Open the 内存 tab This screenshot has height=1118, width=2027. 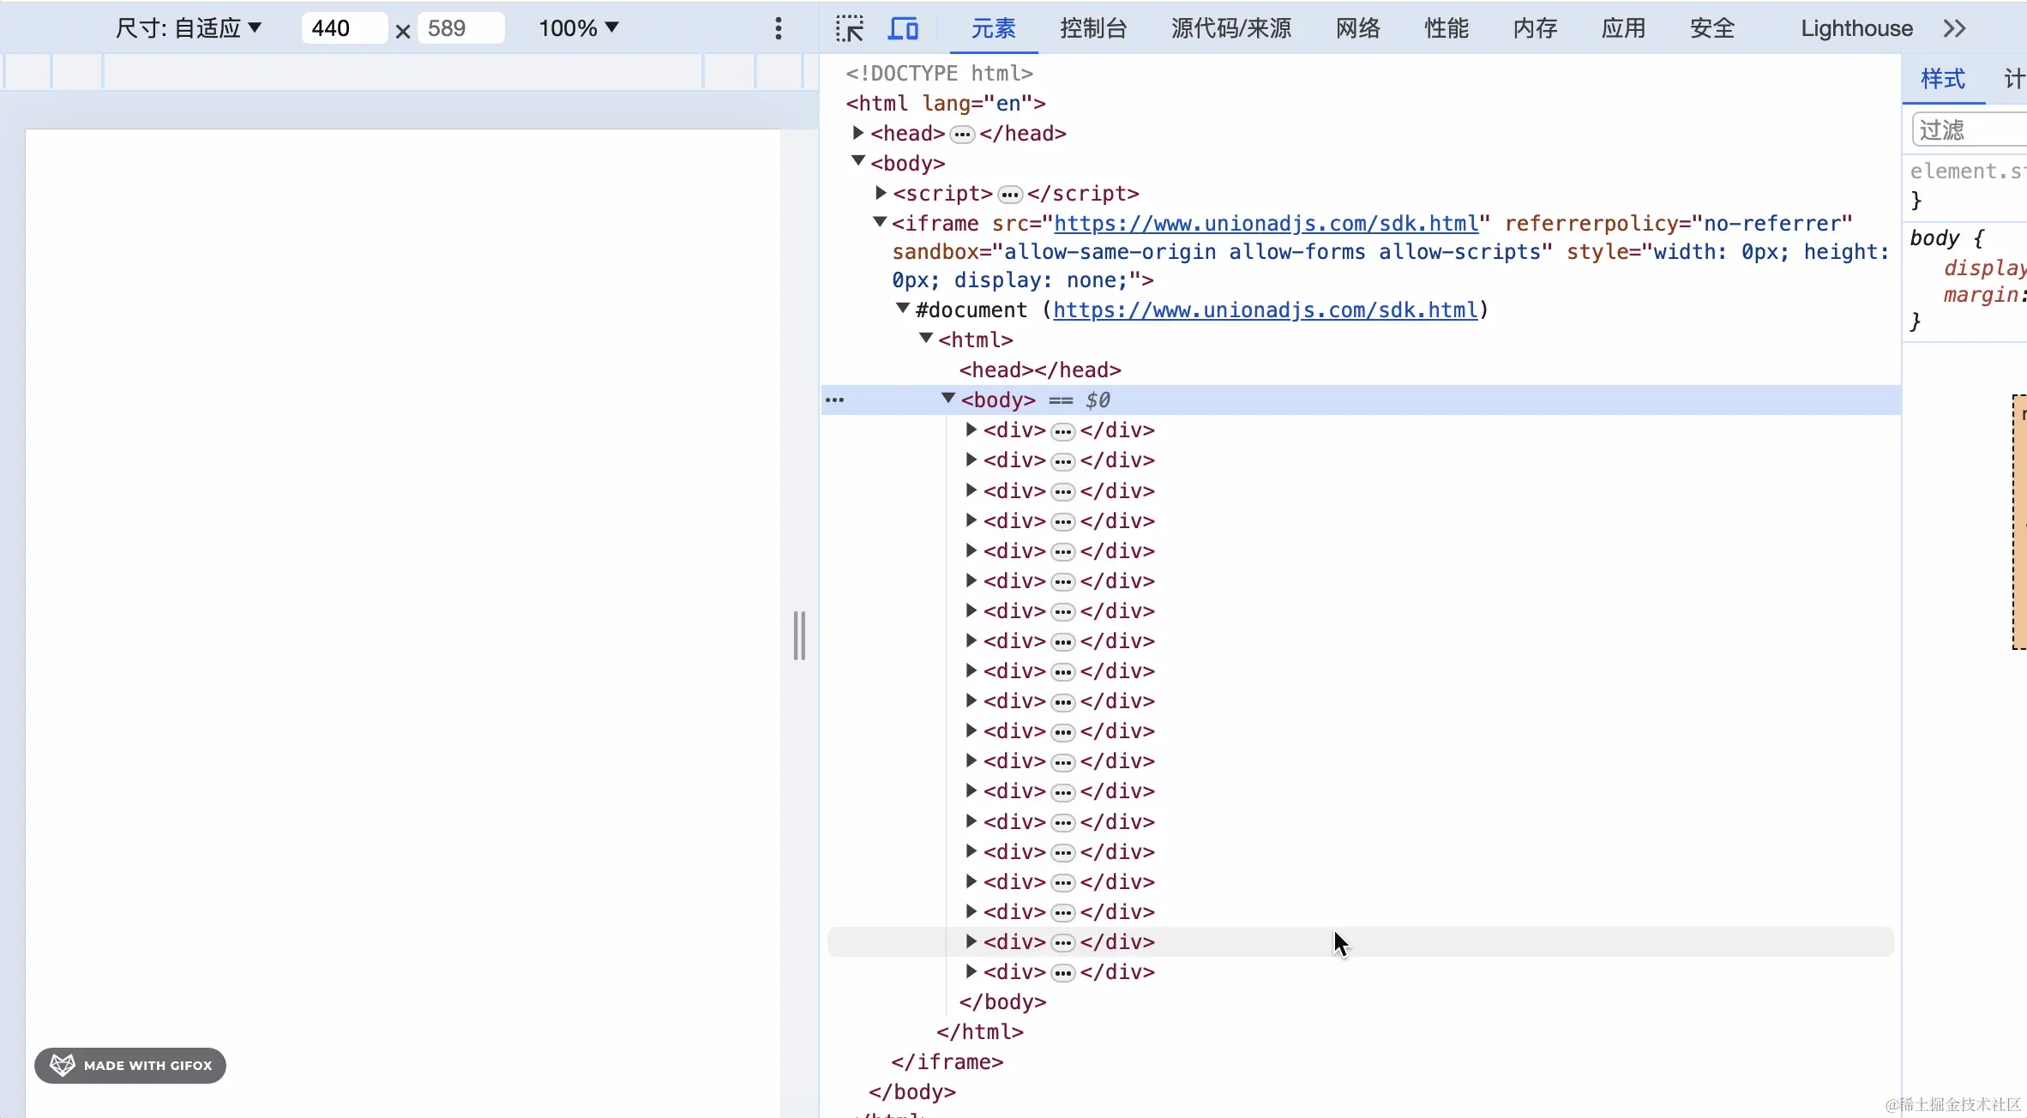point(1535,28)
